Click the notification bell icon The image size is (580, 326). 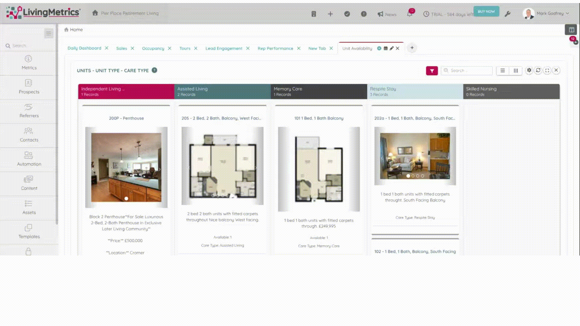410,14
